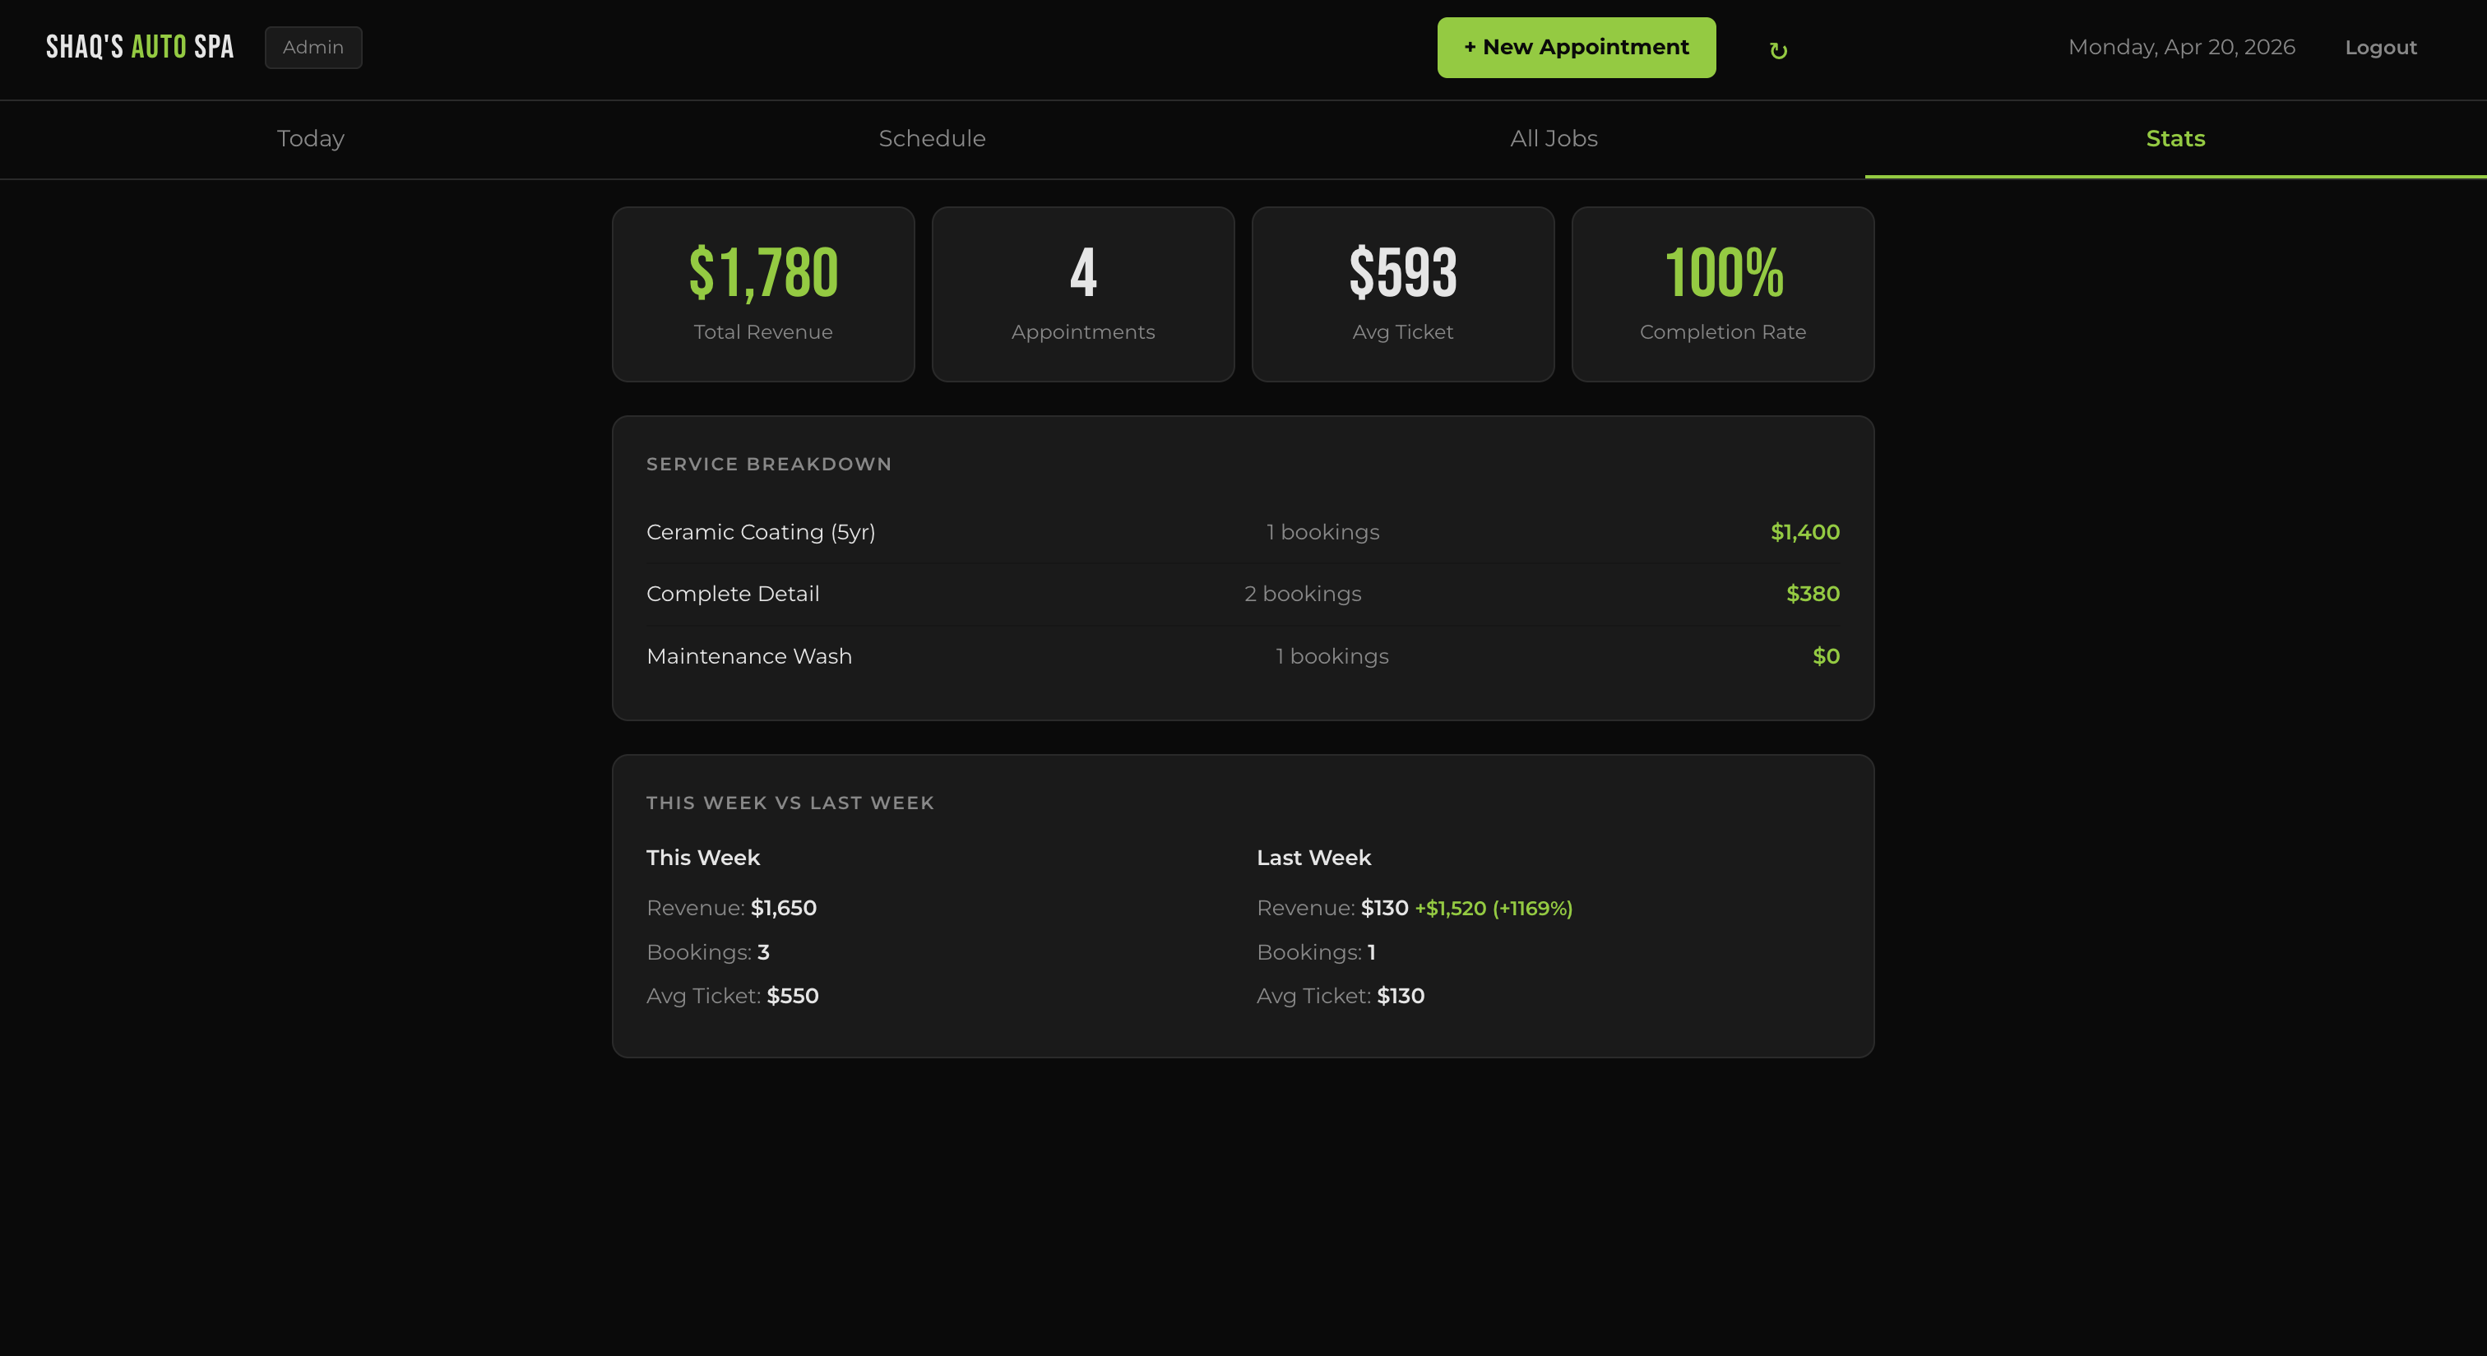2487x1356 pixels.
Task: Log out of the admin dashboard
Action: (x=2380, y=48)
